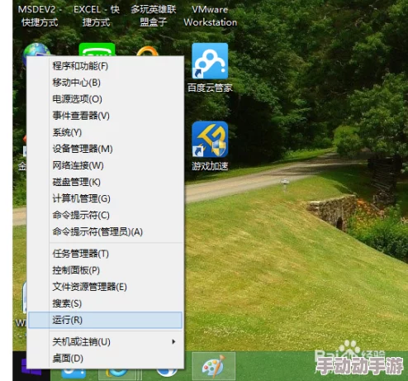Open the Paint app in taskbar

click(214, 366)
